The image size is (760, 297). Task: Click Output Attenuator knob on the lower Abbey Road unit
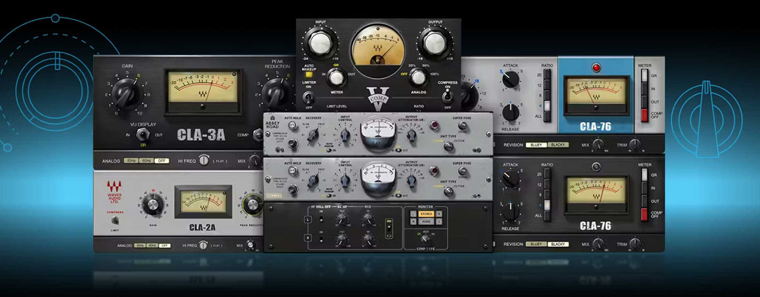pos(411,180)
